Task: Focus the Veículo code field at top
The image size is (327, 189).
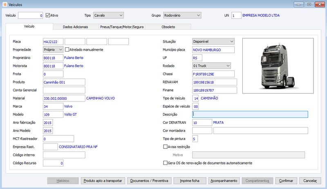Action: click(30, 16)
